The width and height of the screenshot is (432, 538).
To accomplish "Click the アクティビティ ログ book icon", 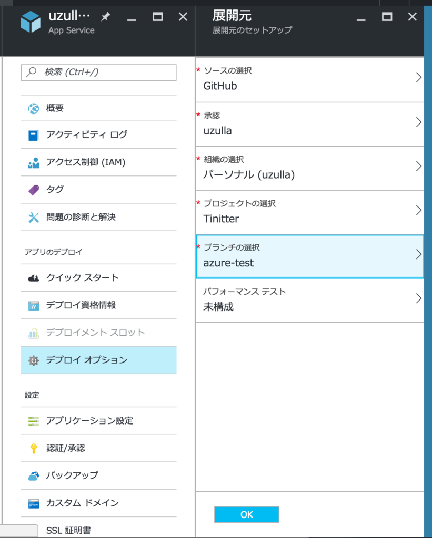I will click(33, 135).
